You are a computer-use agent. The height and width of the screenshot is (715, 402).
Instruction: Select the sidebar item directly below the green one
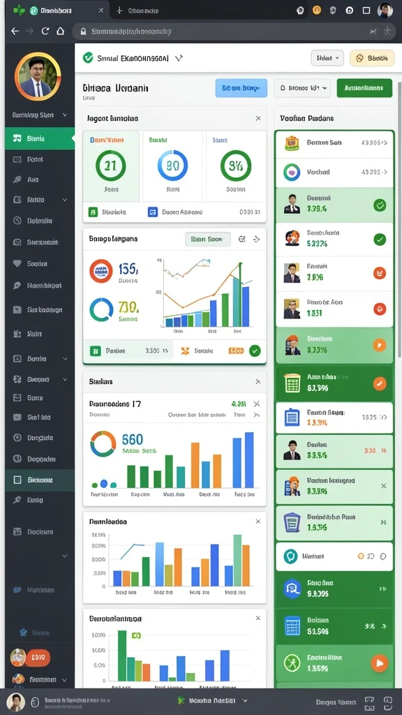coord(40,160)
